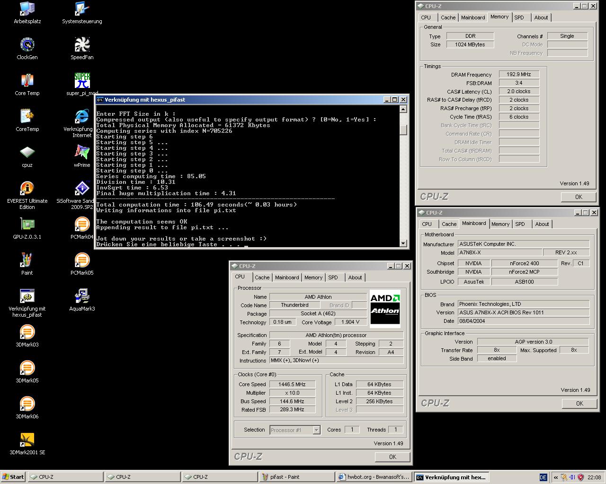The width and height of the screenshot is (606, 484).
Task: Expand hidden tray icons chevron
Action: 556,477
